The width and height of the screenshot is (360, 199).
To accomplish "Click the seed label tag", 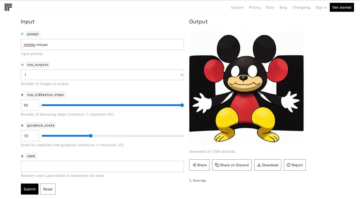I will tap(31, 156).
